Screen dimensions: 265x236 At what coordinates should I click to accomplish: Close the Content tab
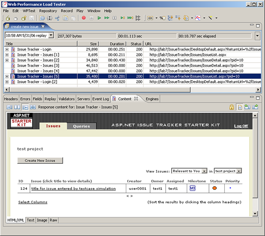click(x=136, y=99)
